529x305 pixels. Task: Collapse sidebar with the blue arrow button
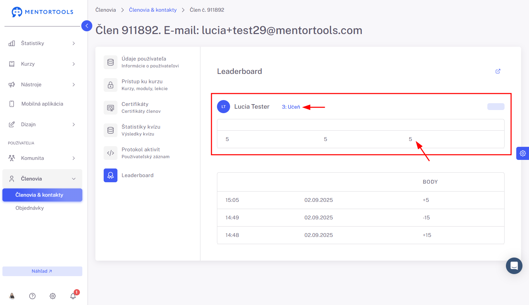(x=87, y=26)
